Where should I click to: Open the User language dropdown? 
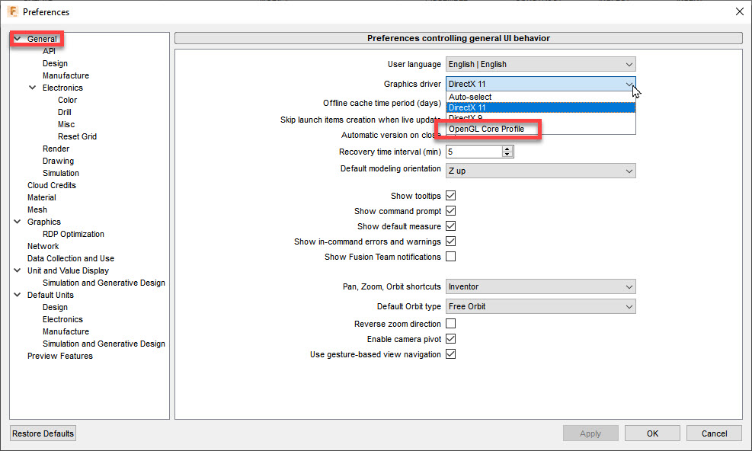click(x=539, y=64)
